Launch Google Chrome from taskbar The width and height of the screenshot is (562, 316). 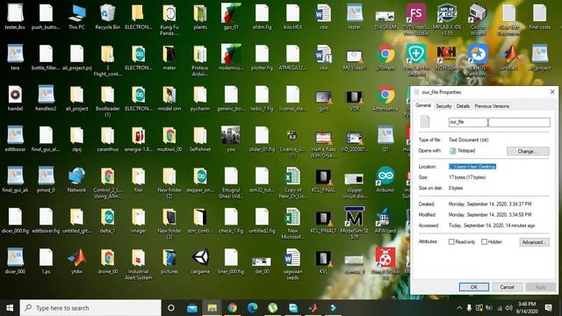tap(232, 308)
